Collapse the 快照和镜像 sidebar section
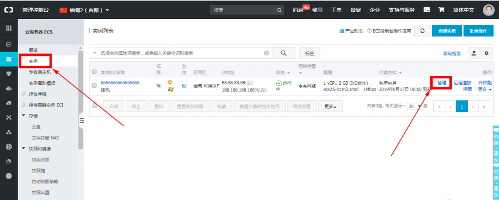Image resolution: width=499 pixels, height=200 pixels. [23, 148]
